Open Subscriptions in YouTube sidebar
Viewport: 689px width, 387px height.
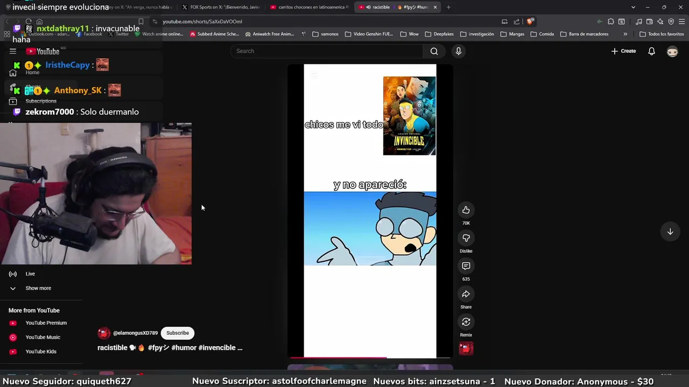[41, 101]
